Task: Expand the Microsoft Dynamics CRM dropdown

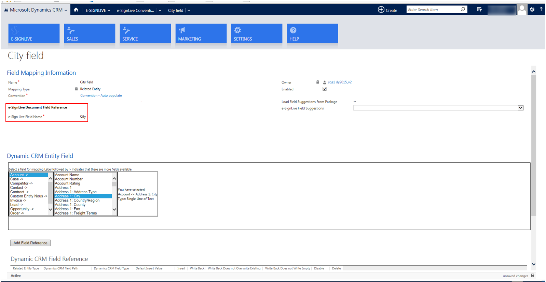Action: 66,11
